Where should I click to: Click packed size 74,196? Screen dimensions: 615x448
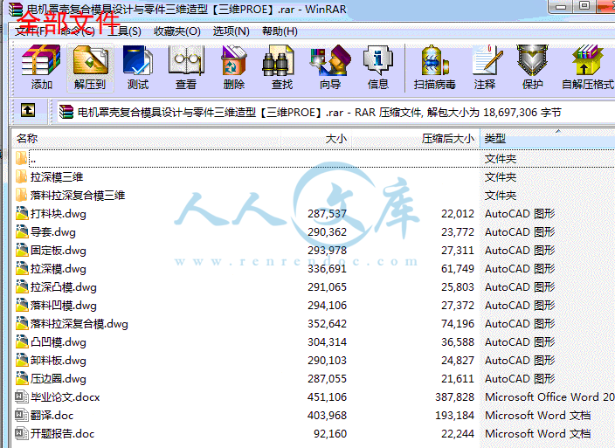[458, 324]
